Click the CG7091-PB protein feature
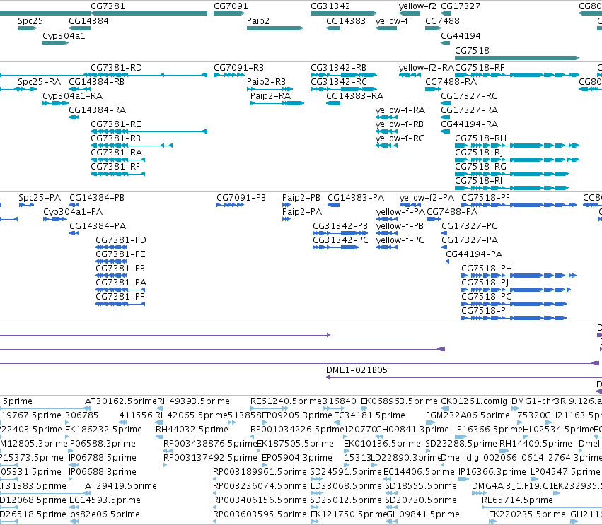This screenshot has height=525, width=602. [231, 205]
